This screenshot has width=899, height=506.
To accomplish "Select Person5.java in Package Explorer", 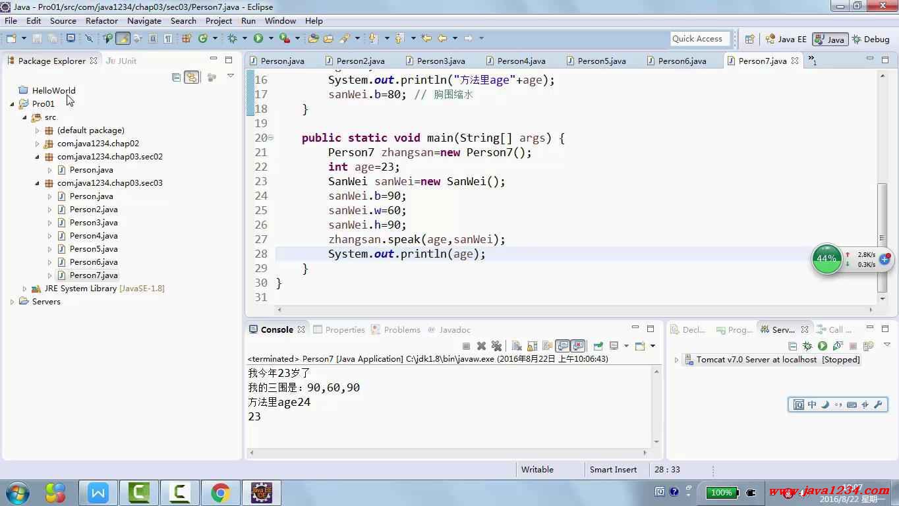I will [94, 249].
